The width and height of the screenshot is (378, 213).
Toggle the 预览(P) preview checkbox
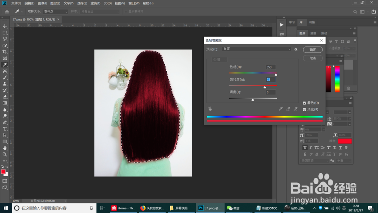304,109
